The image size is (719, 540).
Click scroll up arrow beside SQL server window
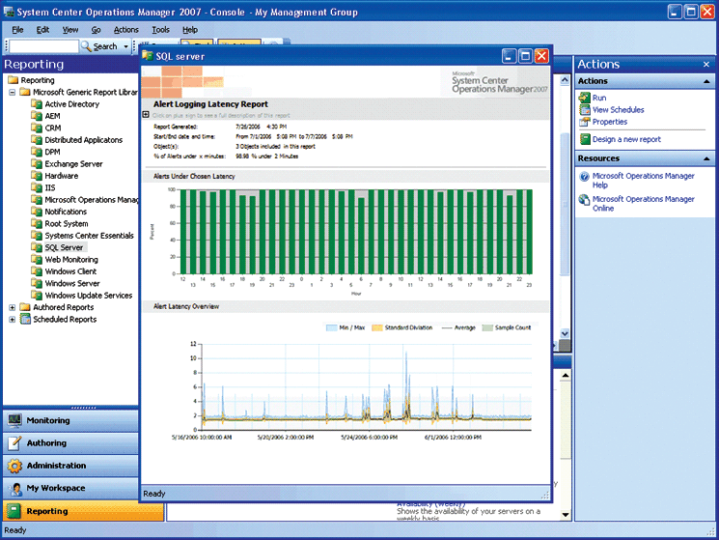[x=565, y=80]
